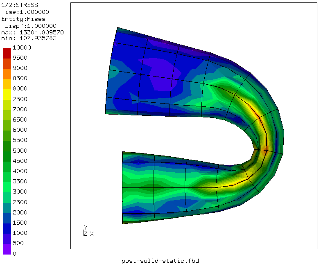Click the XYZ coordinate axis triad
This screenshot has height=275, width=321.
click(x=88, y=231)
